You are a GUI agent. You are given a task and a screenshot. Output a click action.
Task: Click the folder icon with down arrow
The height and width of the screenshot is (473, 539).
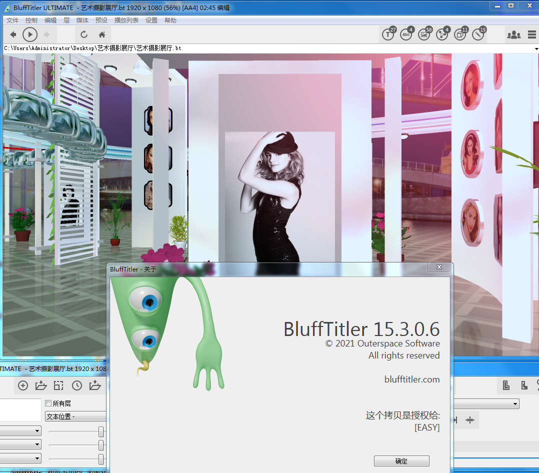tap(95, 385)
